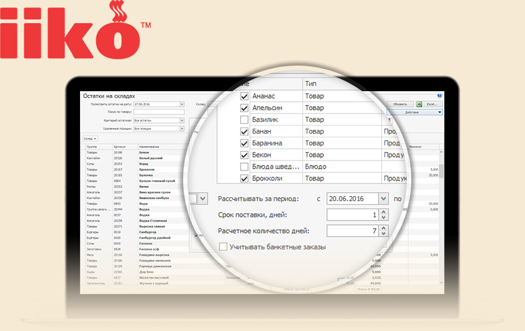Select the Говядина оковалок row
The width and height of the screenshot is (525, 331).
155,260
